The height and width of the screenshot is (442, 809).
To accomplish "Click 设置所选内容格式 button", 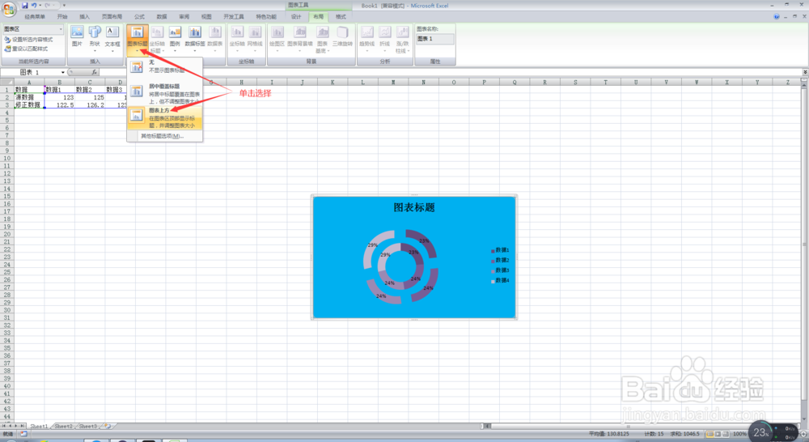I will click(28, 39).
